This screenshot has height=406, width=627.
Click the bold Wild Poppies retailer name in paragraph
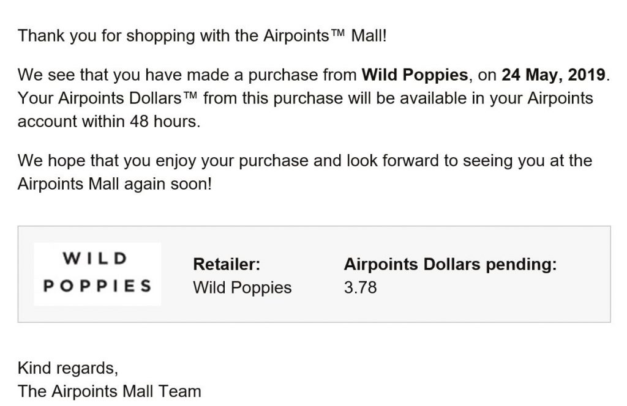415,75
